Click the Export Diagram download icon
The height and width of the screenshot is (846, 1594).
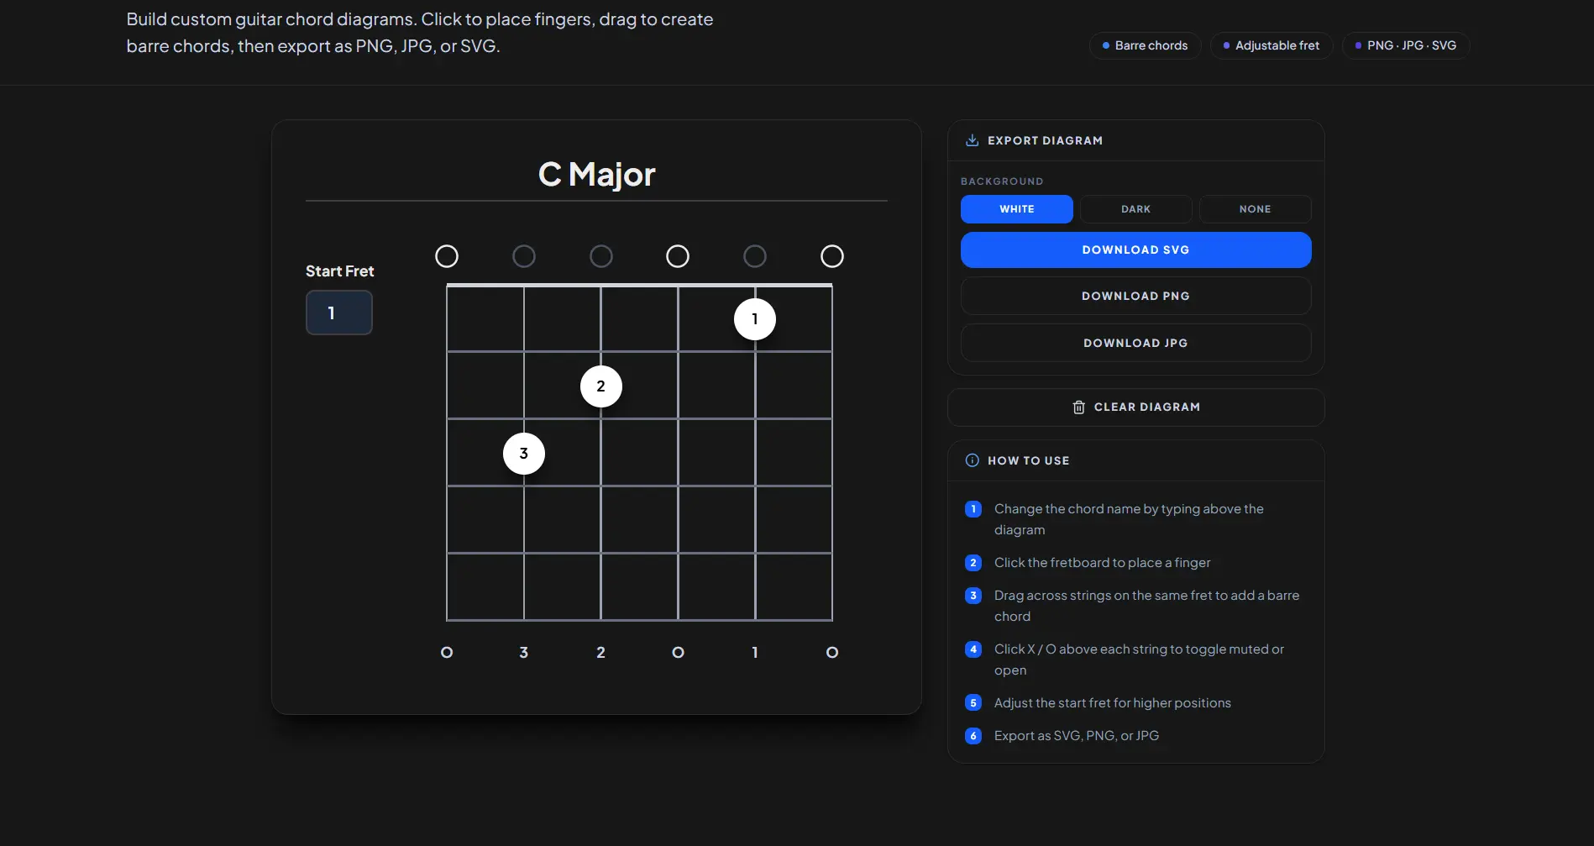coord(972,140)
